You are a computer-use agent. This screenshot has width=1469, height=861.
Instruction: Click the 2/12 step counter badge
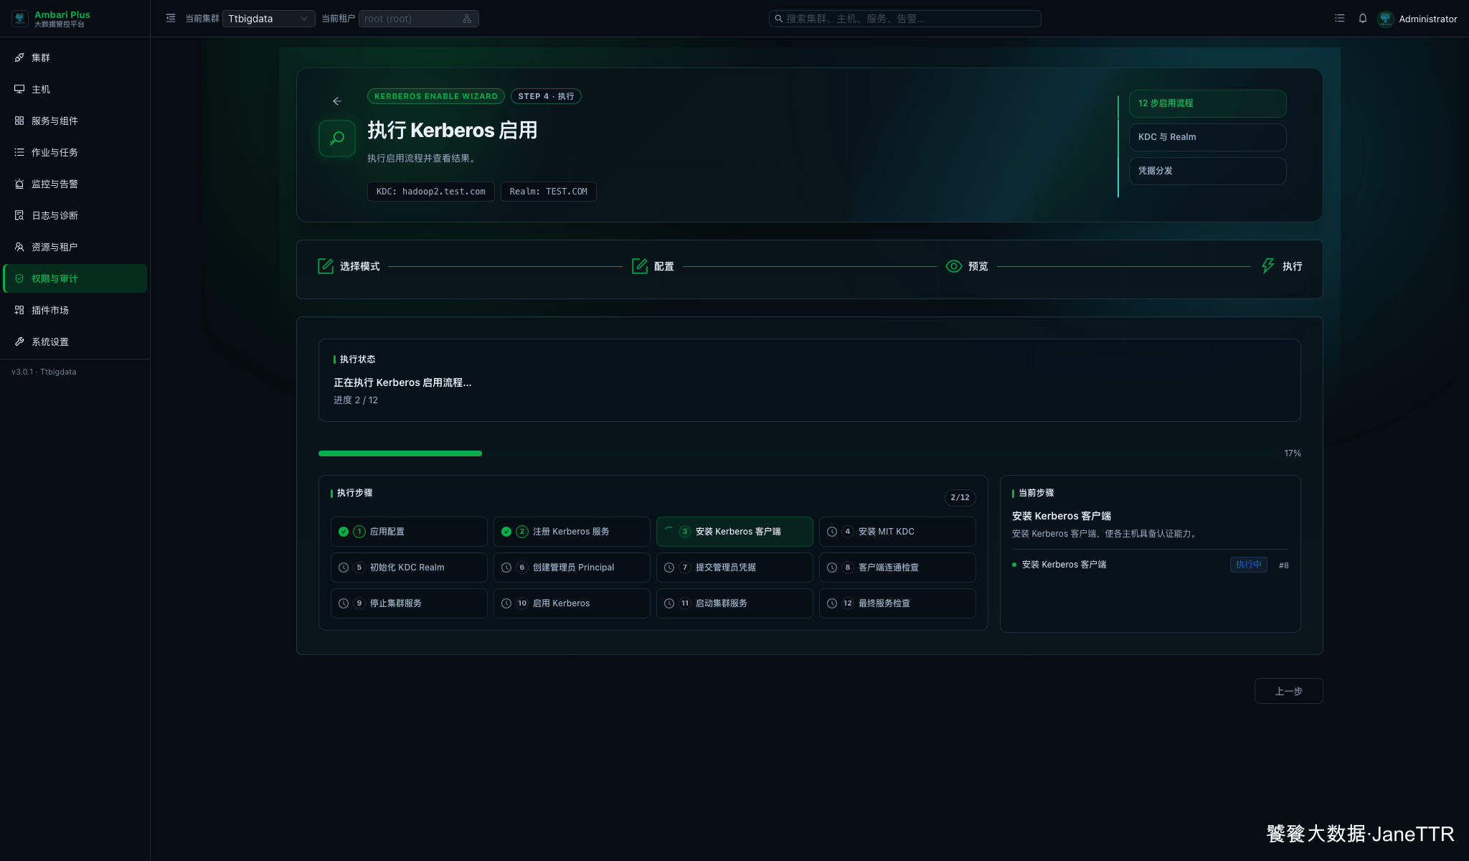pos(960,497)
